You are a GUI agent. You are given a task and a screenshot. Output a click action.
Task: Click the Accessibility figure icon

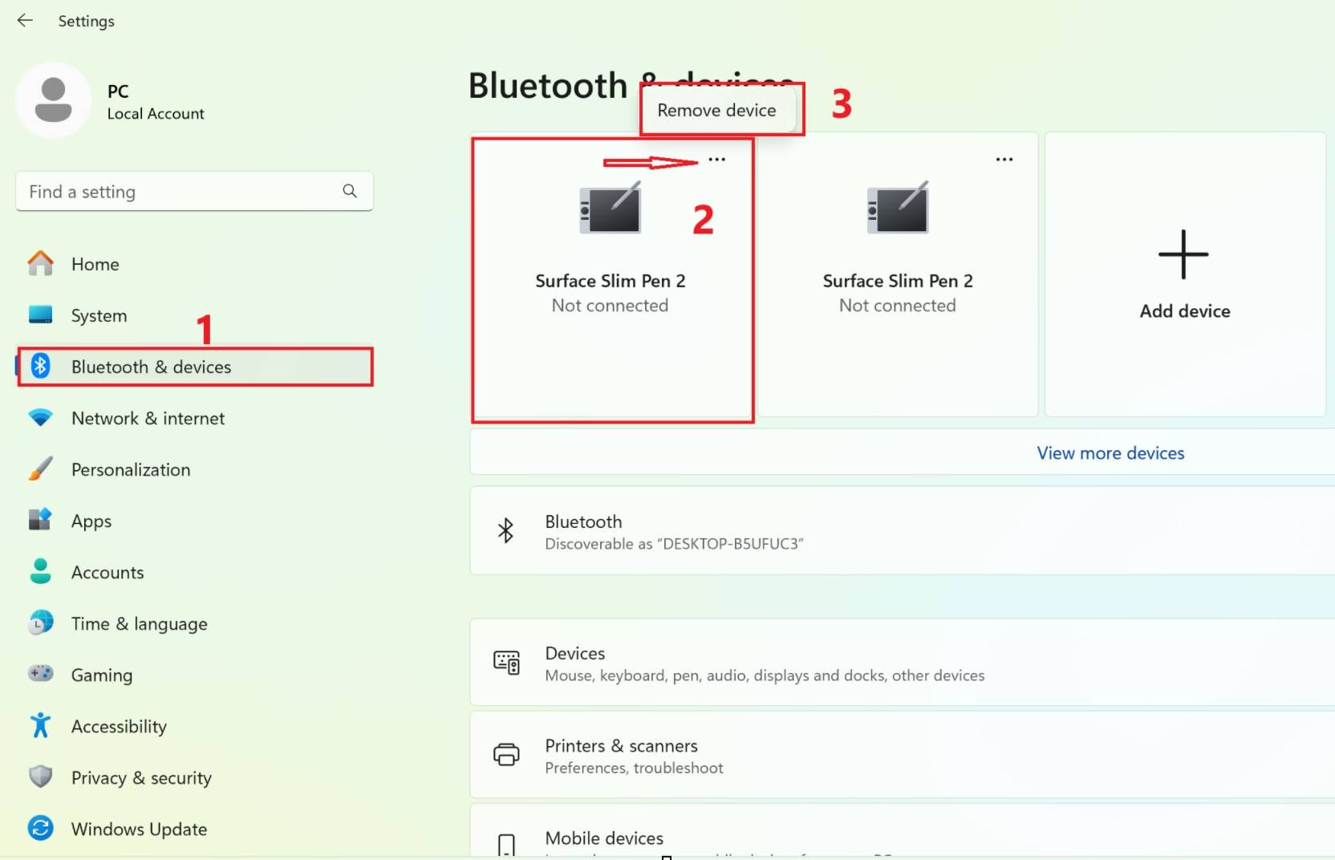click(40, 726)
